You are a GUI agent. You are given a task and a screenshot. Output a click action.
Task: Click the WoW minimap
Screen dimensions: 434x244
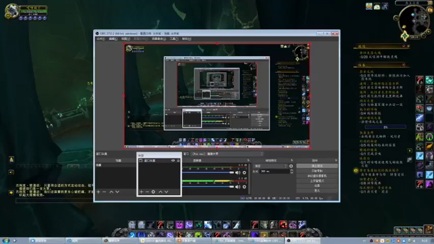413,21
